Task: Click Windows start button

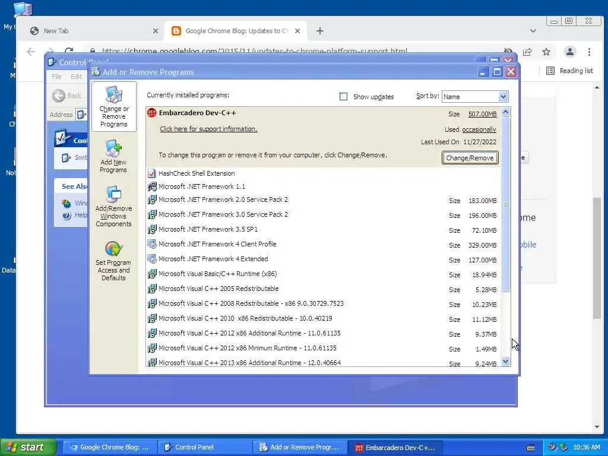Action: pyautogui.click(x=28, y=447)
